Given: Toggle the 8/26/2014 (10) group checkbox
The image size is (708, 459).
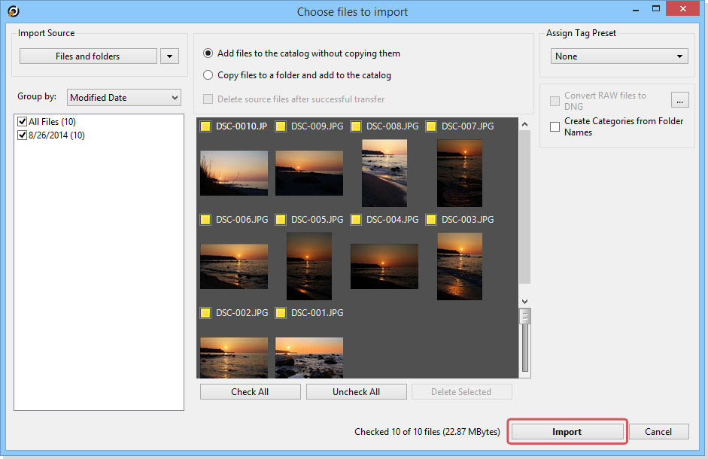Looking at the screenshot, I should point(22,135).
